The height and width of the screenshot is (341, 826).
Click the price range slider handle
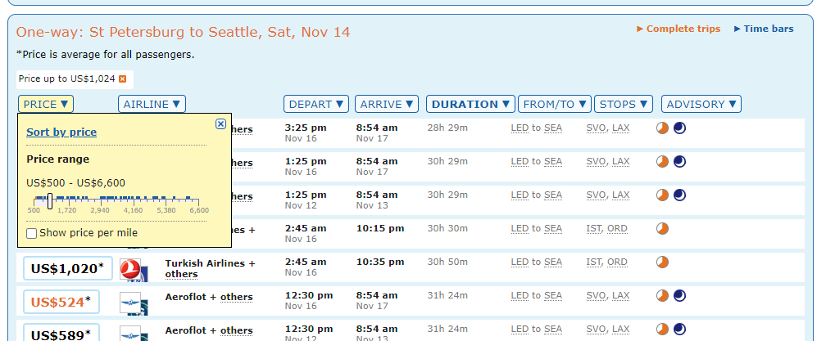pos(50,200)
